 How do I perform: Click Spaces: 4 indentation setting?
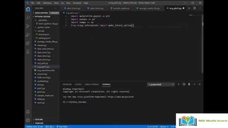(x=164, y=127)
